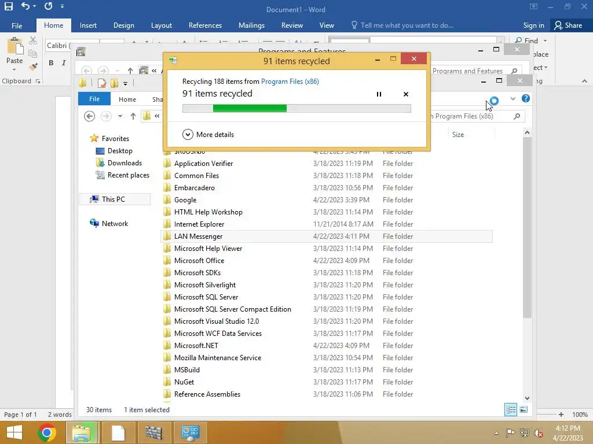Image resolution: width=593 pixels, height=444 pixels.
Task: Select the NuGet folder icon
Action: tap(167, 382)
